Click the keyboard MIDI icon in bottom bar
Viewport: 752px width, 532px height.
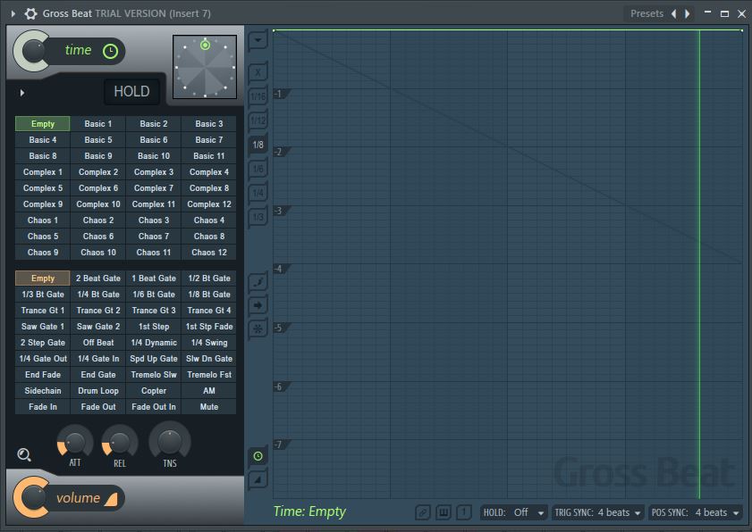click(444, 513)
